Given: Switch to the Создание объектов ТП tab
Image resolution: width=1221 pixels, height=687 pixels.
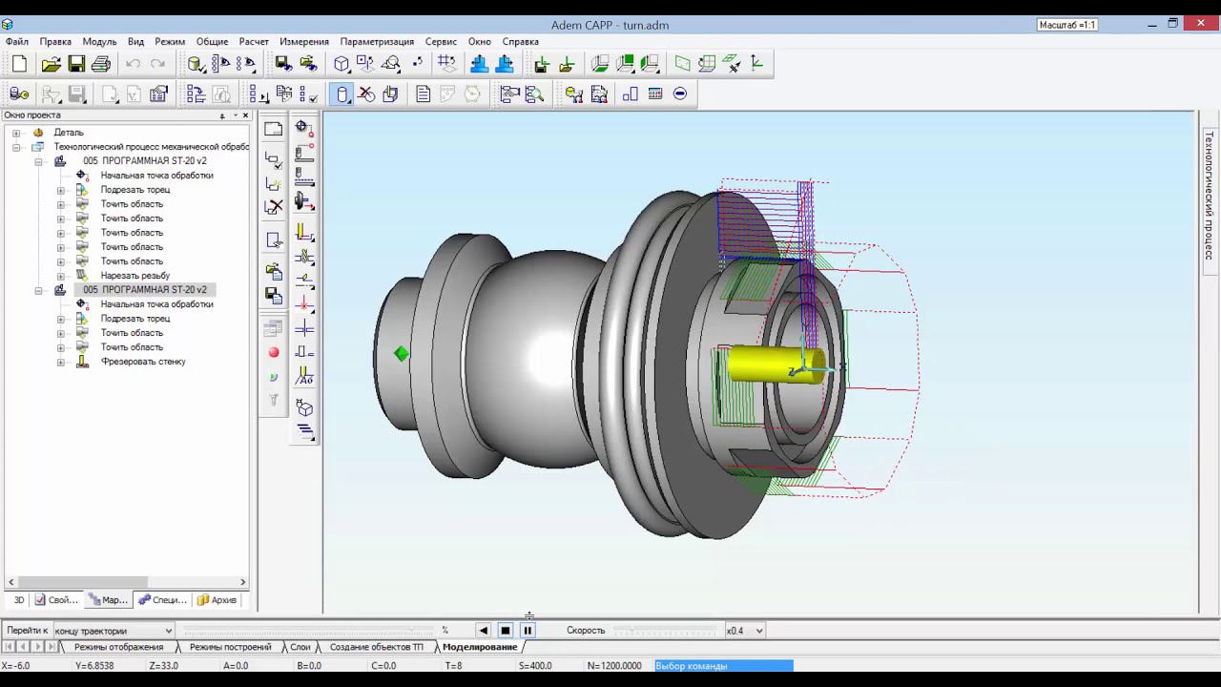Looking at the screenshot, I should click(377, 647).
